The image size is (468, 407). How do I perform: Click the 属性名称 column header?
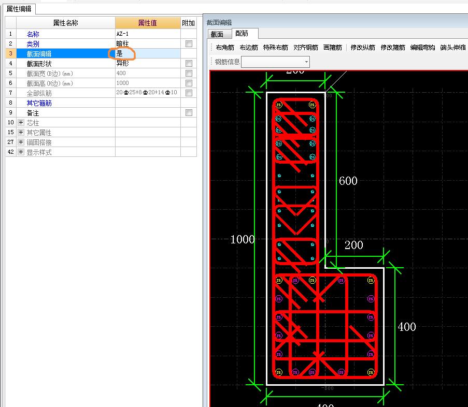coord(66,23)
